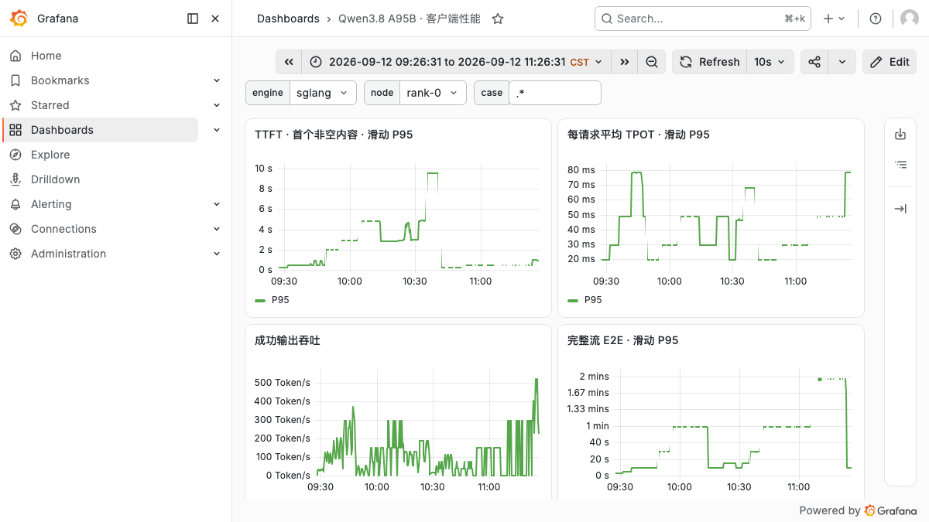Click the Grafana logo icon
929x522 pixels.
point(19,19)
